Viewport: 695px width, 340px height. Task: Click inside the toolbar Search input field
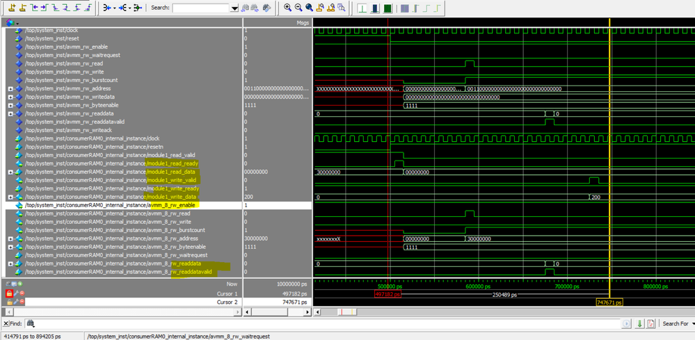(x=200, y=8)
